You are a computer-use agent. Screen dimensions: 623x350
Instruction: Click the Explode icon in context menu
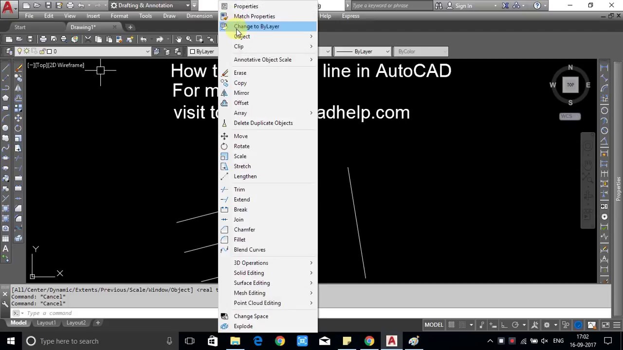coord(224,326)
